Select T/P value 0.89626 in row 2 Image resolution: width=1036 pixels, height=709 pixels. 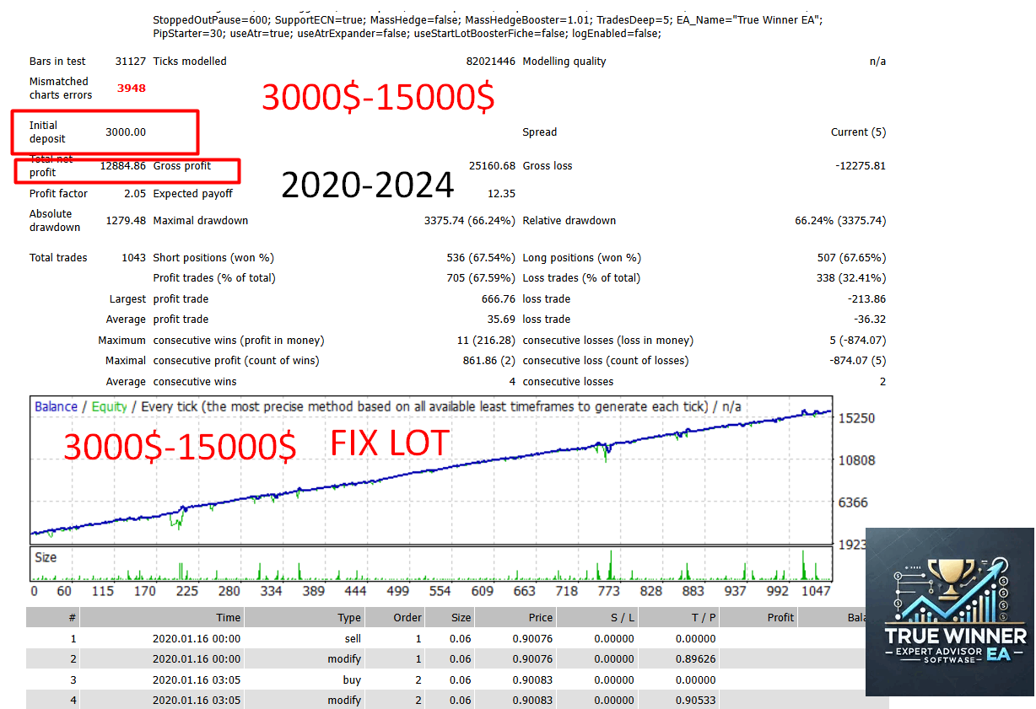pos(695,659)
